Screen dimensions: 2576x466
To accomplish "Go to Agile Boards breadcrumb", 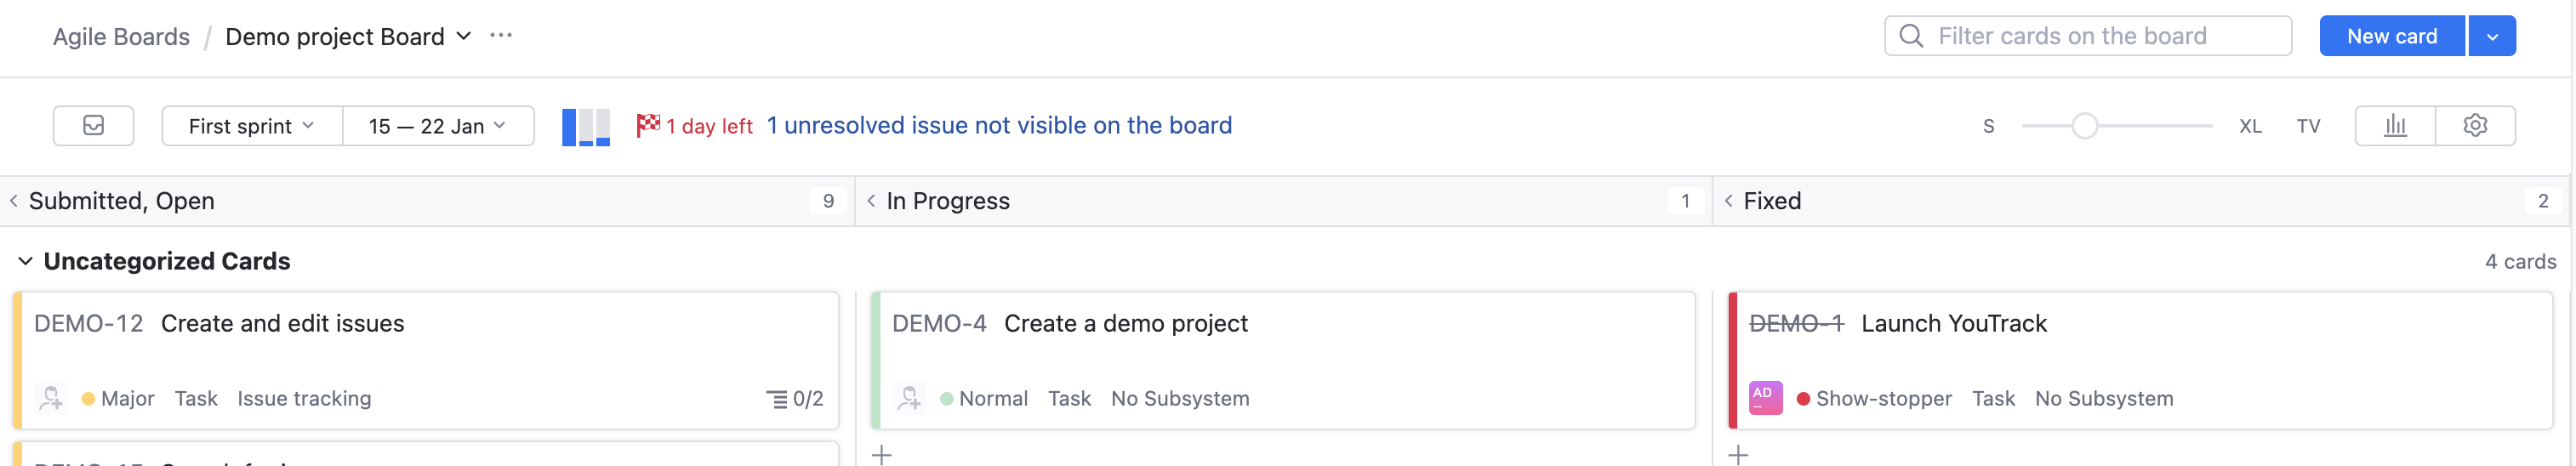I will (121, 37).
